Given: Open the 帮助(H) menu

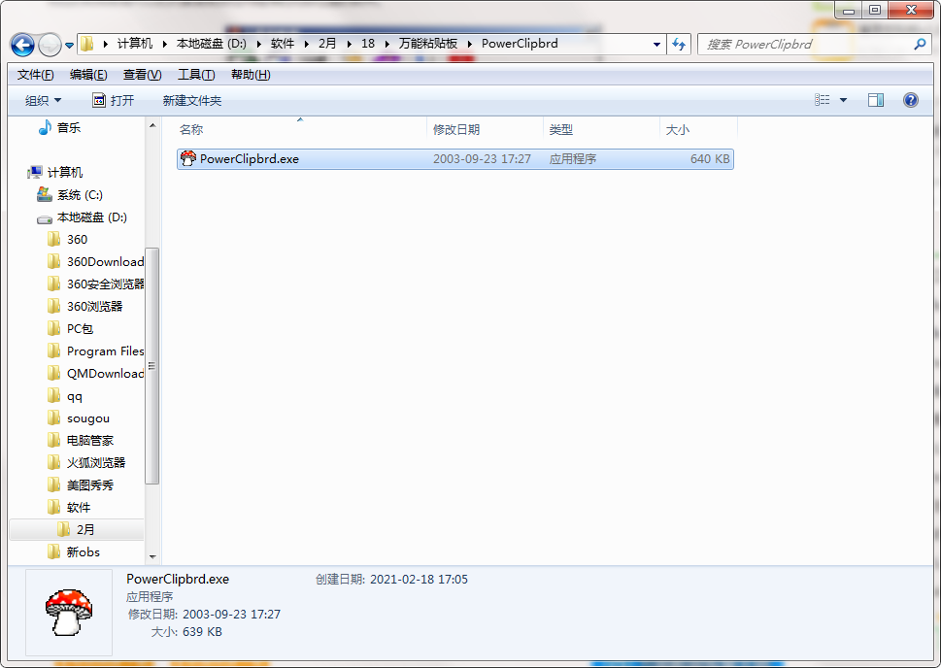Looking at the screenshot, I should (x=251, y=75).
